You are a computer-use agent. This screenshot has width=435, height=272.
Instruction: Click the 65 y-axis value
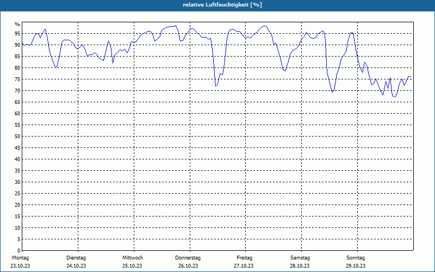[x=17, y=102]
